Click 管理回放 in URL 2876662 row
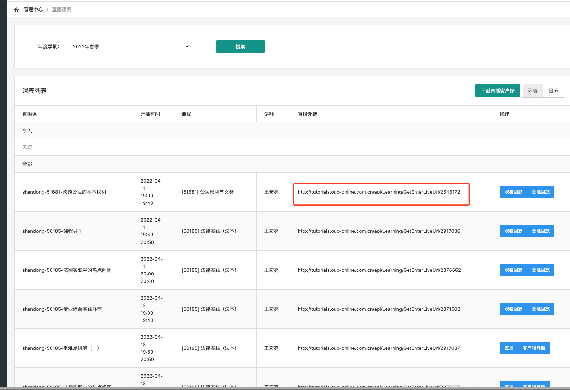This screenshot has width=570, height=390. coord(541,270)
